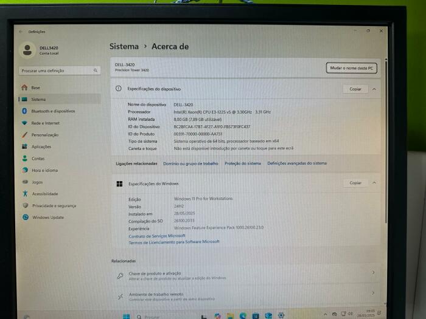
Task: Click Sistema in the breadcrumb
Action: (x=124, y=46)
